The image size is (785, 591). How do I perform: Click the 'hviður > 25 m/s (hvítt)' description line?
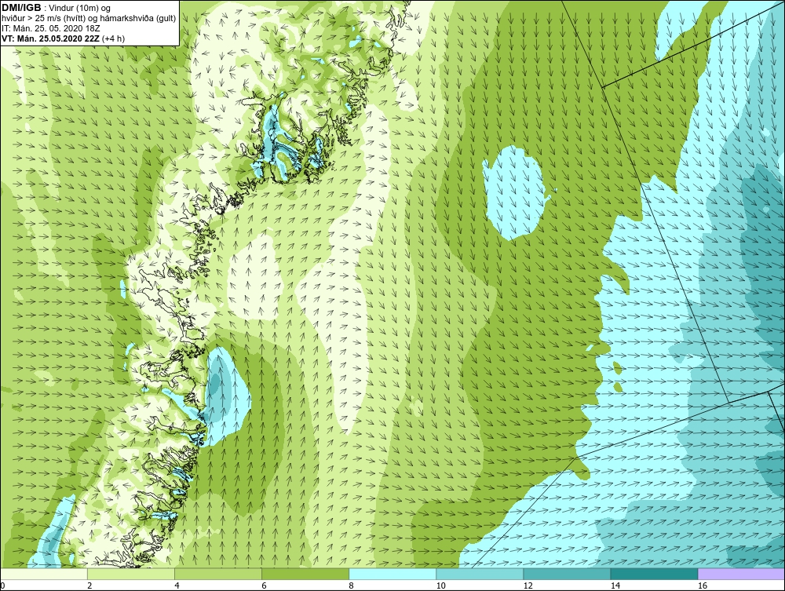coord(89,19)
